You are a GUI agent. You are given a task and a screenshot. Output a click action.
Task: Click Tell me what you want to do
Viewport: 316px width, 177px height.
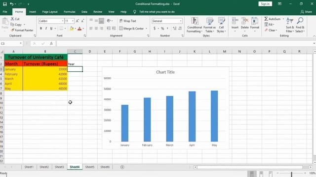[157, 12]
